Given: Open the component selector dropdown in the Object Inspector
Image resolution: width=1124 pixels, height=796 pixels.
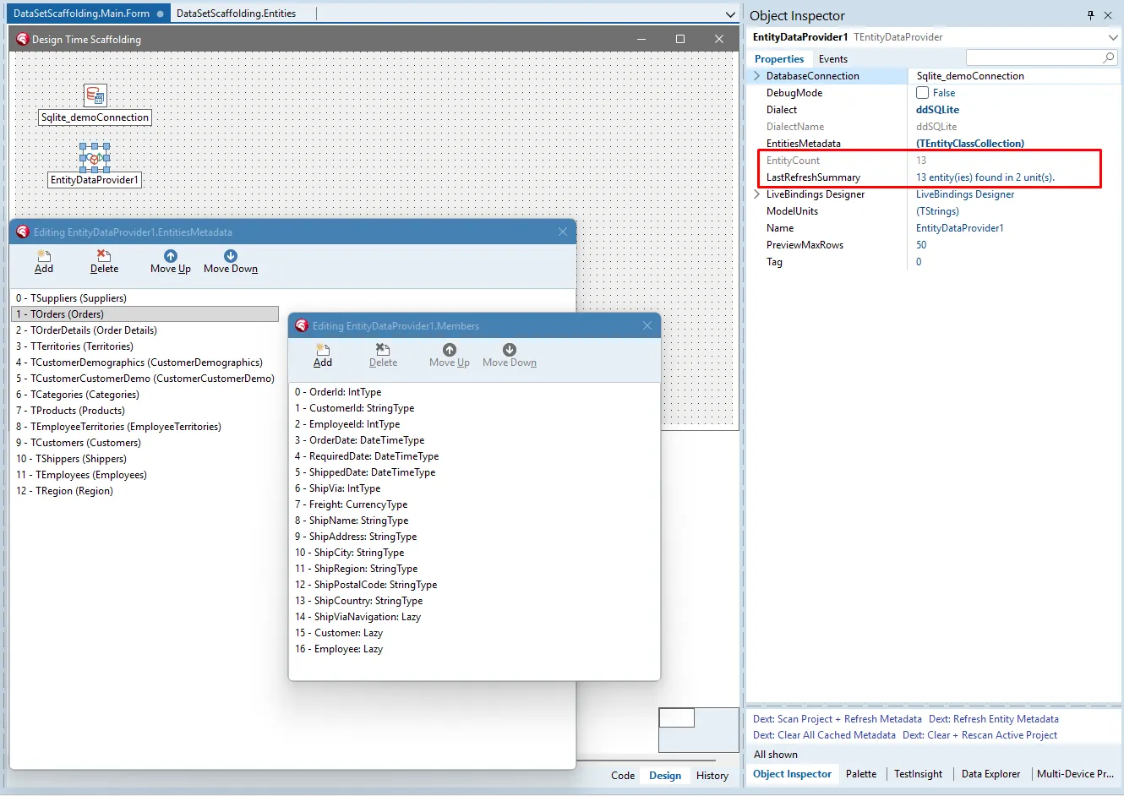Looking at the screenshot, I should pos(1113,37).
